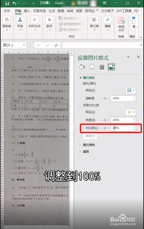Click the Undo arrow icon
Image resolution: width=144 pixels, height=229 pixels.
tap(14, 3)
